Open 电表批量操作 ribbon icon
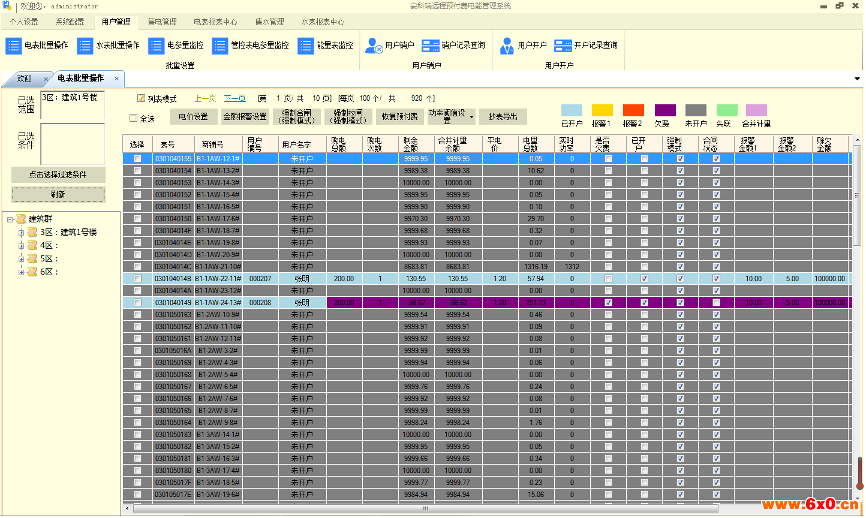 pos(13,46)
